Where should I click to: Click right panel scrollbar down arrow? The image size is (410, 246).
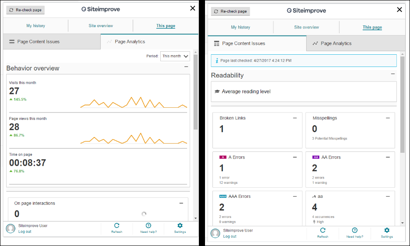click(x=403, y=223)
